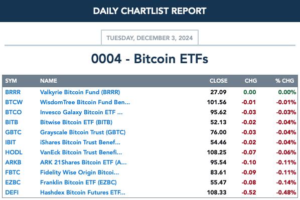Open the EZBC symbol link
This screenshot has width=300, height=200.
[x=13, y=182]
